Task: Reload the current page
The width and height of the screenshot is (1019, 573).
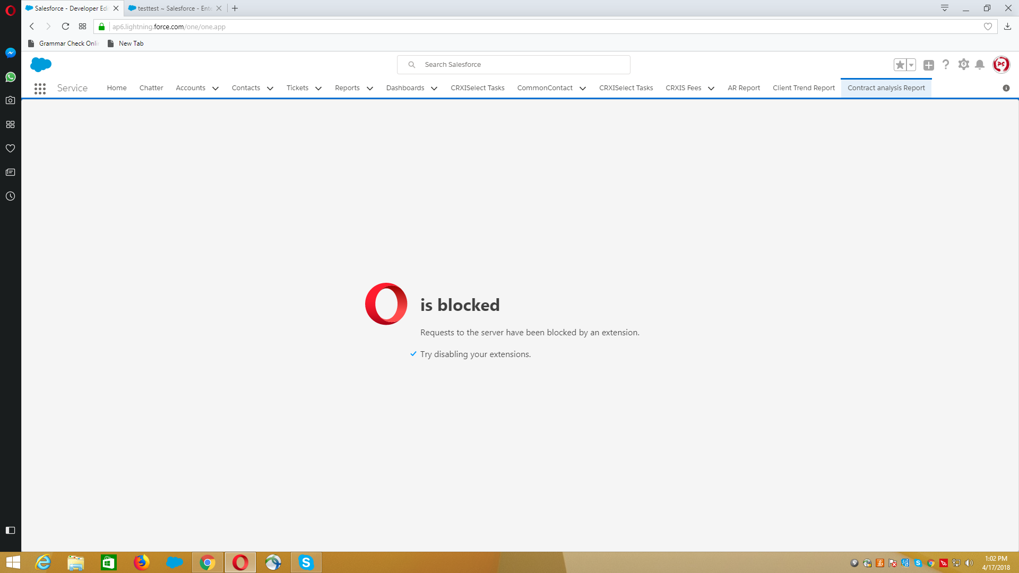Action: [65, 27]
